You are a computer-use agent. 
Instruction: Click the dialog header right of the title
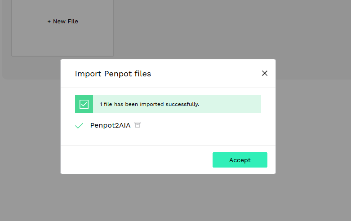click(206, 74)
